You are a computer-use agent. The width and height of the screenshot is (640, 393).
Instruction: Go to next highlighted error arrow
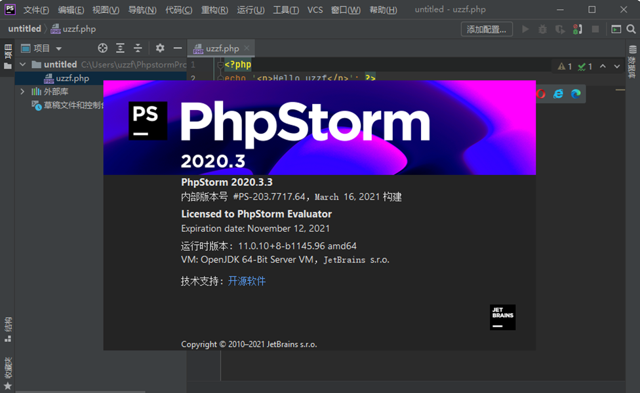[x=617, y=66]
